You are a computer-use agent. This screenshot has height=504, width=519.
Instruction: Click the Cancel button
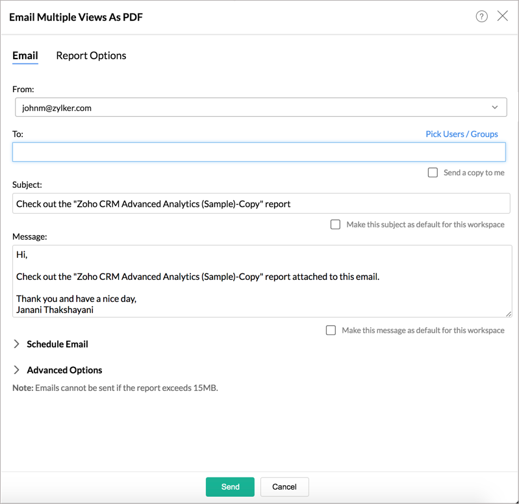285,487
